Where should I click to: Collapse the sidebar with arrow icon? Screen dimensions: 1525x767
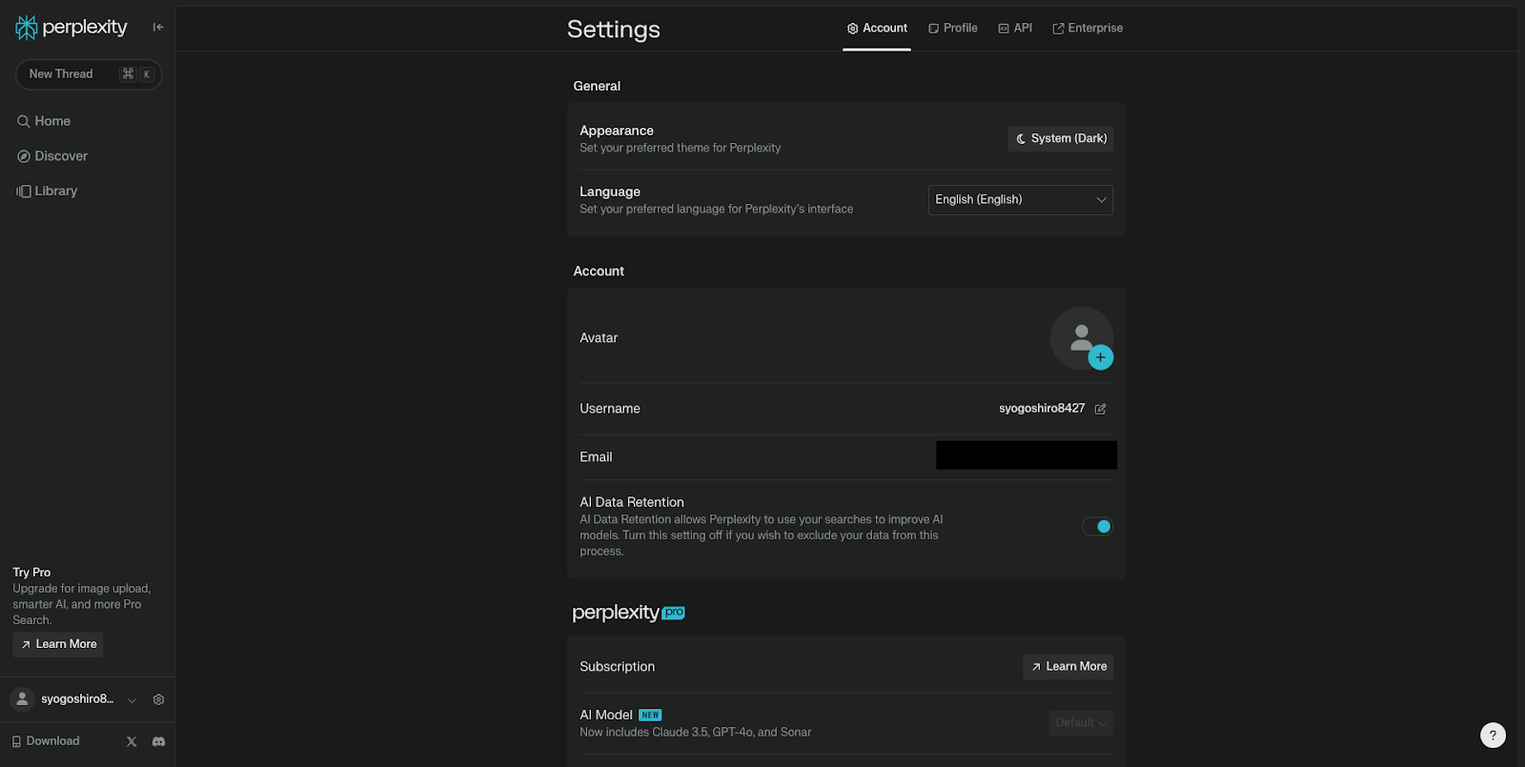click(x=158, y=27)
